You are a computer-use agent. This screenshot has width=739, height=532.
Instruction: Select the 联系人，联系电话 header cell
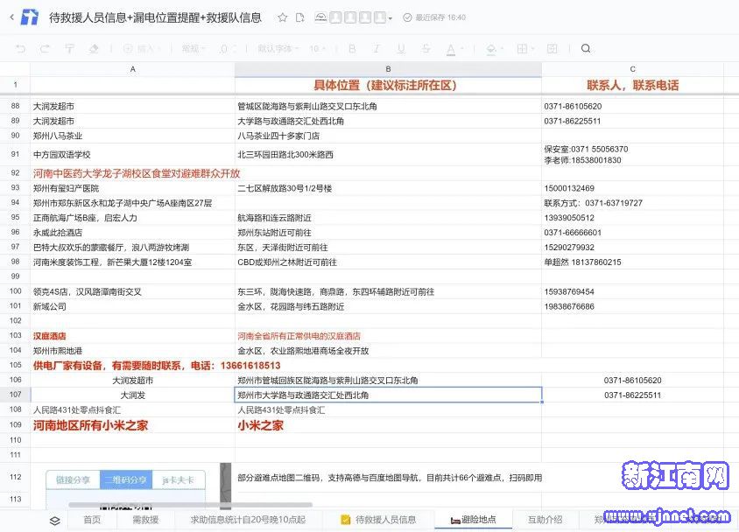[632, 85]
